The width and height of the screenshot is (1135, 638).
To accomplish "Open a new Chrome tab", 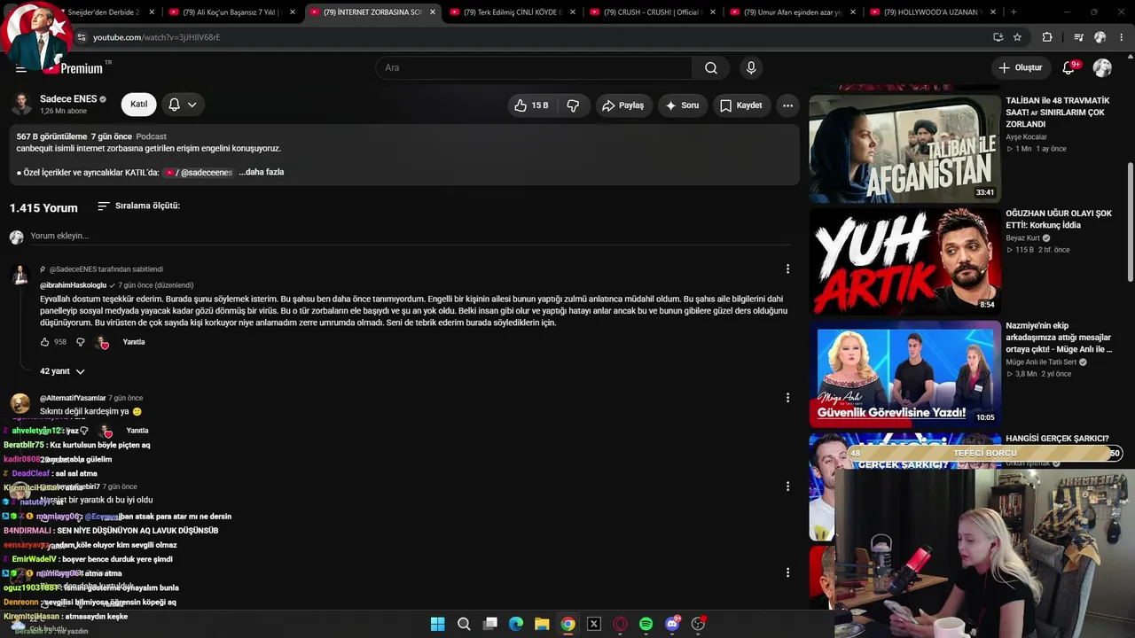I will 1014,12.
